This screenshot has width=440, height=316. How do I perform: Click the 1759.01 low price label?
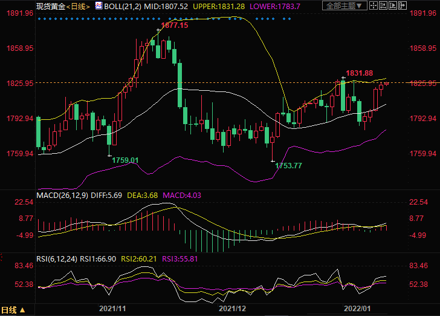click(x=124, y=160)
